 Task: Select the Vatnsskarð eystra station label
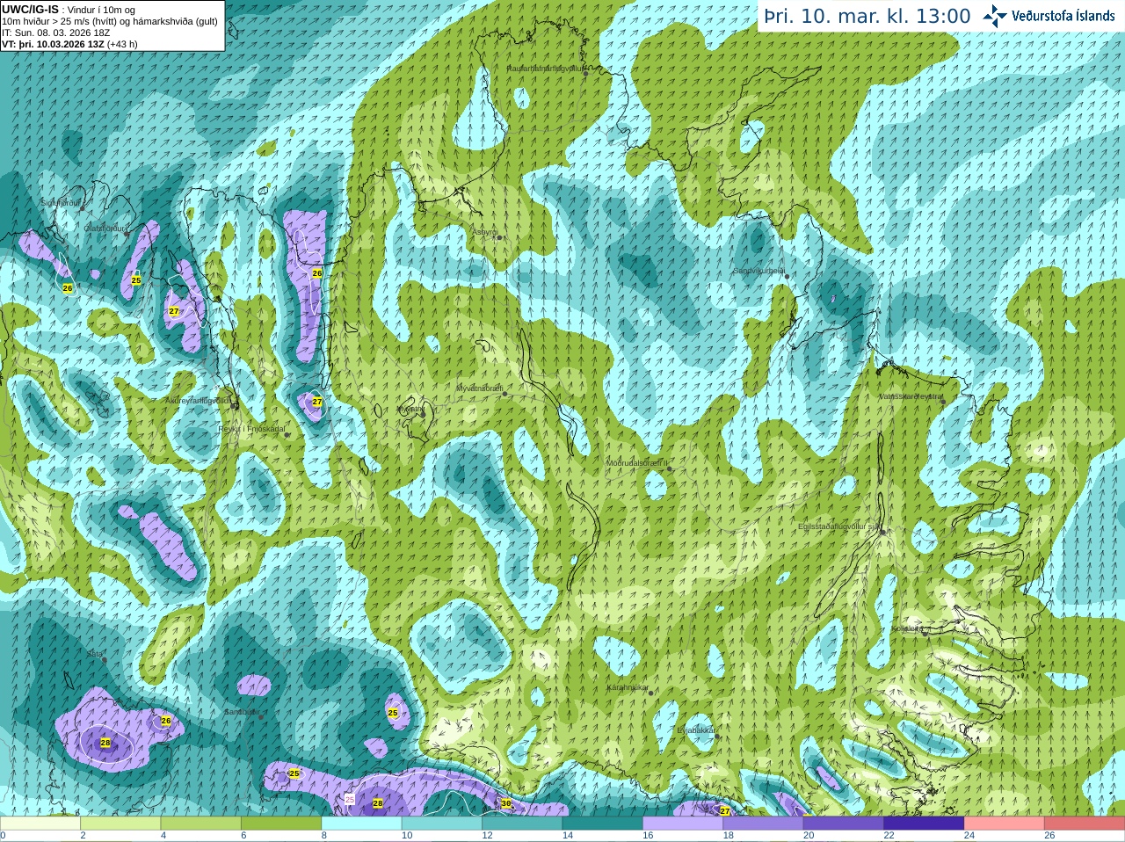pyautogui.click(x=911, y=396)
